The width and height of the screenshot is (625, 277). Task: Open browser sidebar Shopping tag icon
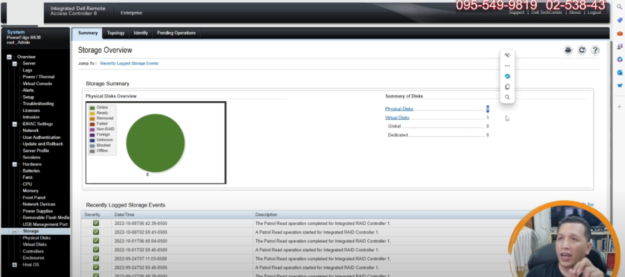tap(619, 20)
